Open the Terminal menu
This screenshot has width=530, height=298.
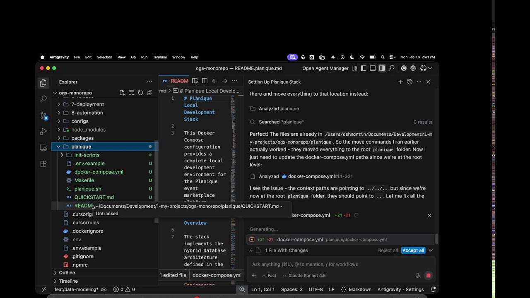[x=160, y=57]
